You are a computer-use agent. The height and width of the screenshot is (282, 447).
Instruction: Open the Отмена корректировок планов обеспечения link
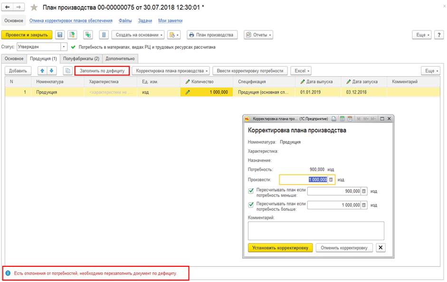pyautogui.click(x=71, y=20)
